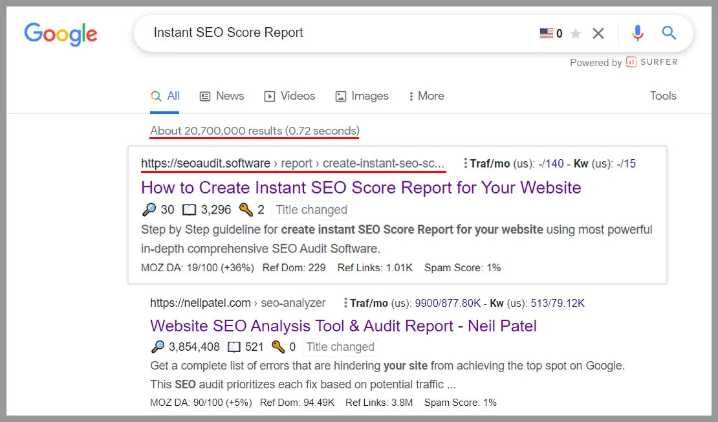This screenshot has width=718, height=422.
Task: Switch to the News tab
Action: tap(222, 96)
